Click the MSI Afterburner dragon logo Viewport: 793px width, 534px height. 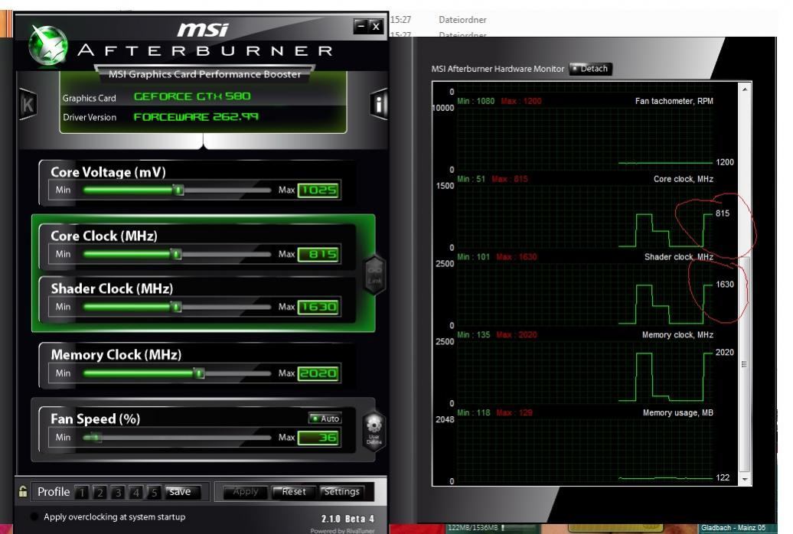coord(47,45)
